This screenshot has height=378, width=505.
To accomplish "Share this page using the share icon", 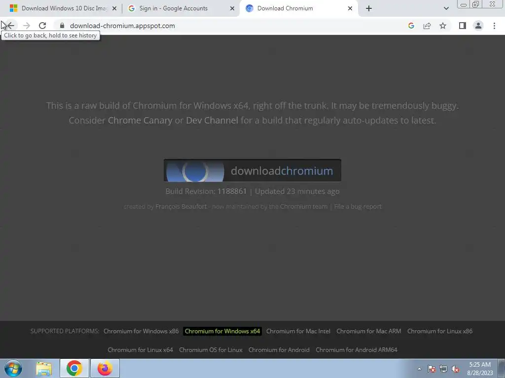I will (427, 26).
